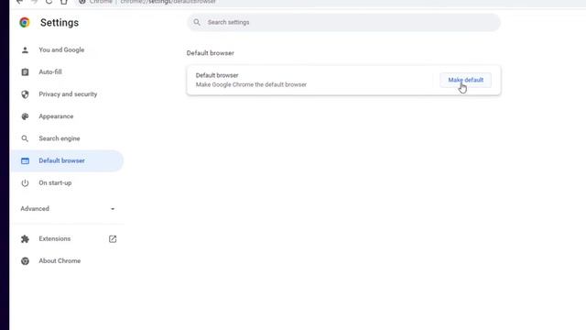Click the browser back arrow
586x330 pixels.
pos(19,2)
